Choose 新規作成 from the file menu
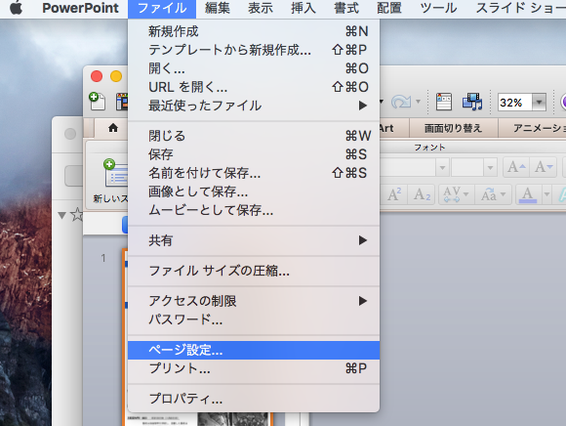Image resolution: width=566 pixels, height=426 pixels. pyautogui.click(x=254, y=31)
